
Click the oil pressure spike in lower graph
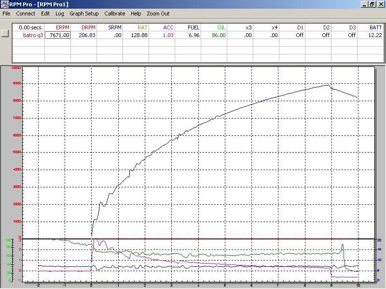tap(342, 245)
